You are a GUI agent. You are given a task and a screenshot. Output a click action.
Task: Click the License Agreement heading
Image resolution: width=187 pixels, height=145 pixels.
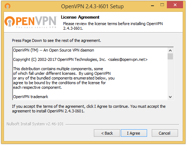click(x=80, y=17)
